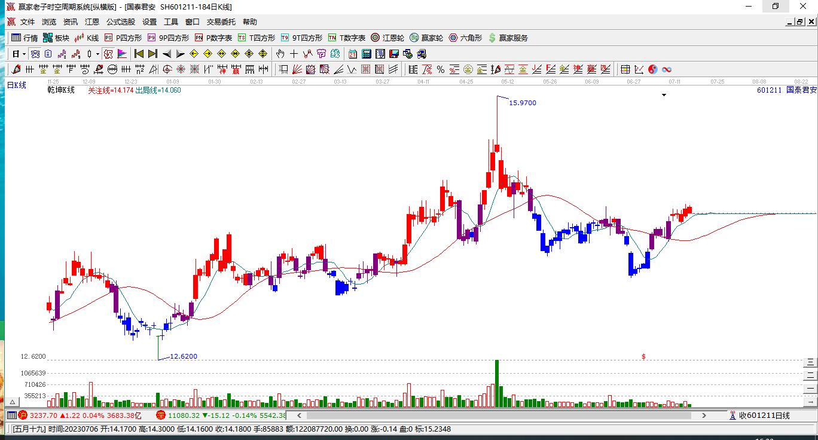Open 赢家服务 dollar-sign service
The width and height of the screenshot is (818, 440).
pos(508,38)
